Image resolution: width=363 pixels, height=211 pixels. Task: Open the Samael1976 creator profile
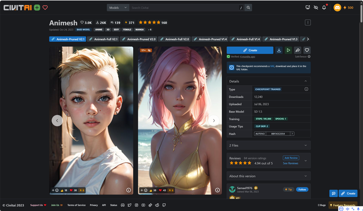coord(245,188)
